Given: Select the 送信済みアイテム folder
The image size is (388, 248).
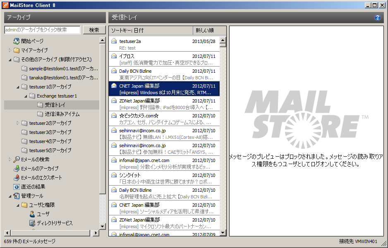Looking at the screenshot, I should [62, 114].
